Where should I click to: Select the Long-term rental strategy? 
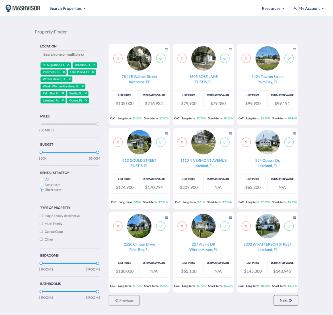pyautogui.click(x=42, y=184)
